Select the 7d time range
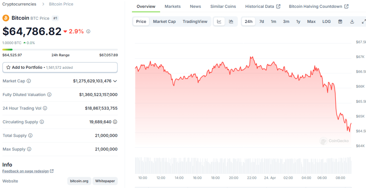 pos(261,21)
